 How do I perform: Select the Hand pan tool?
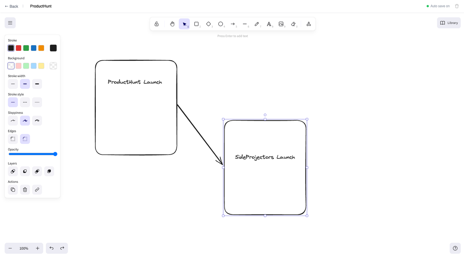[172, 24]
